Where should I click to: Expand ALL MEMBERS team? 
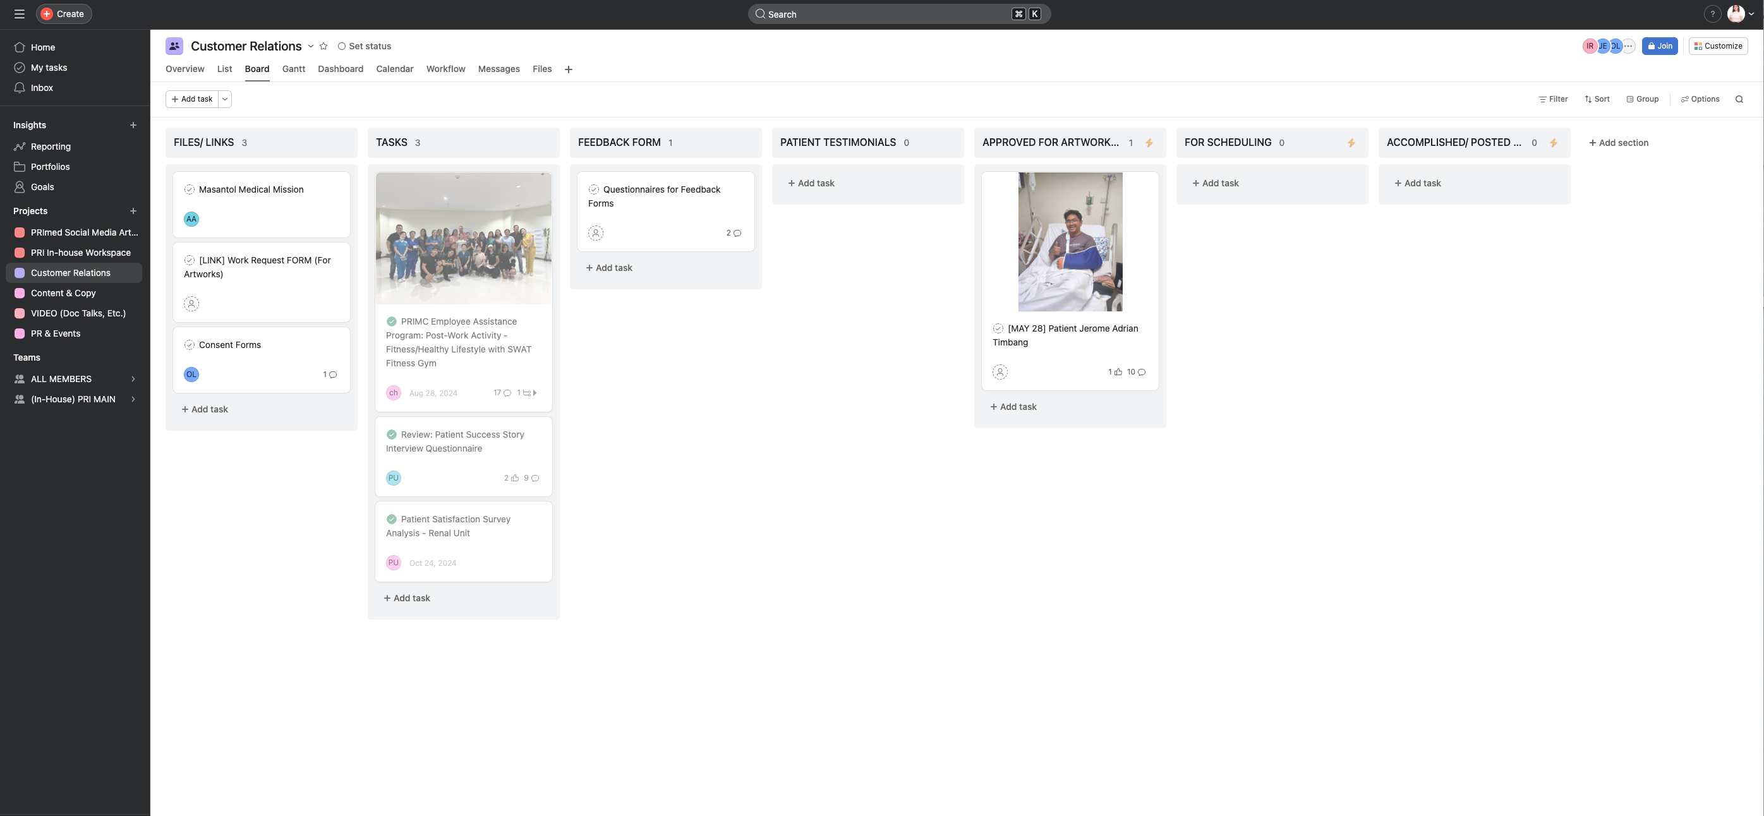coord(133,379)
